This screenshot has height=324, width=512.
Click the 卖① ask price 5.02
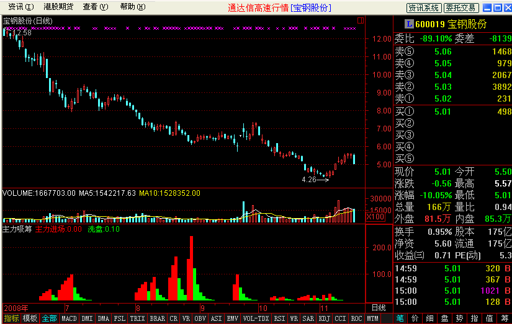click(442, 99)
